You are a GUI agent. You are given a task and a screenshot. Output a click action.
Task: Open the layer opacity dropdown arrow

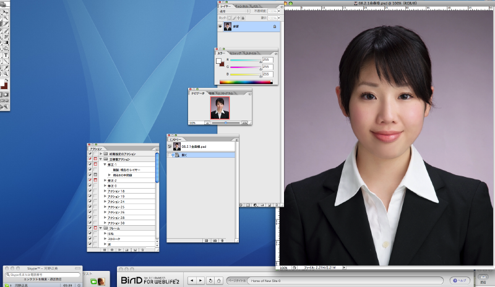point(279,11)
